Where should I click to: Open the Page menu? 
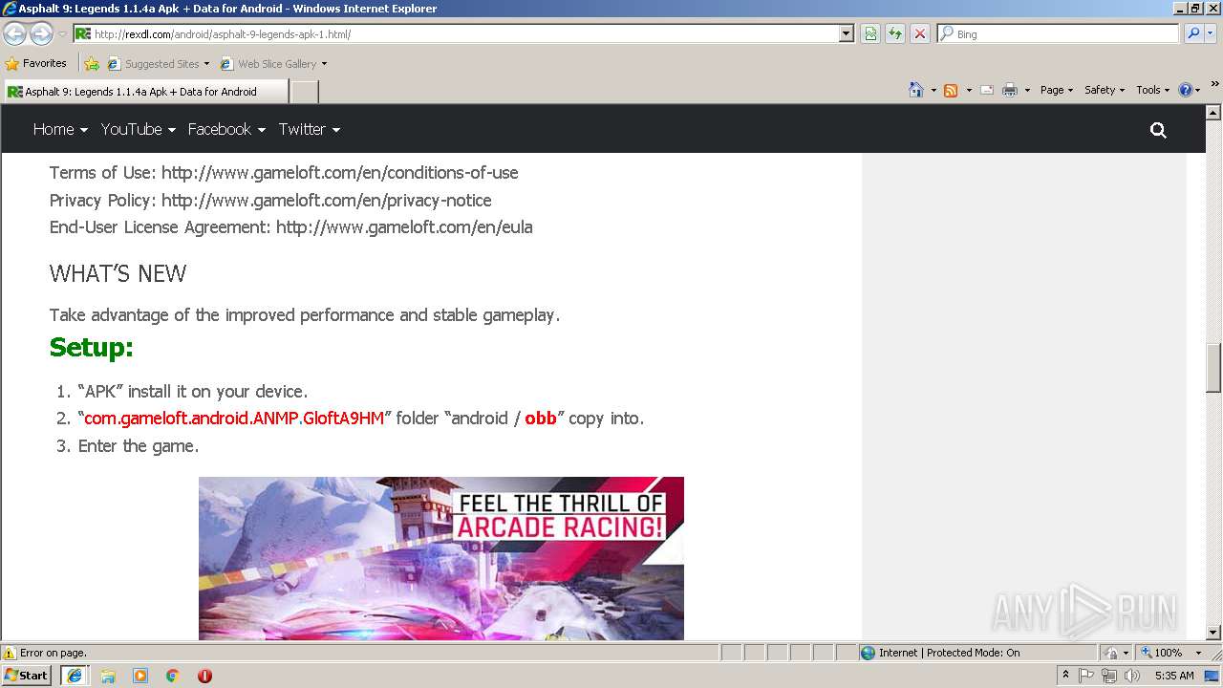[1056, 90]
